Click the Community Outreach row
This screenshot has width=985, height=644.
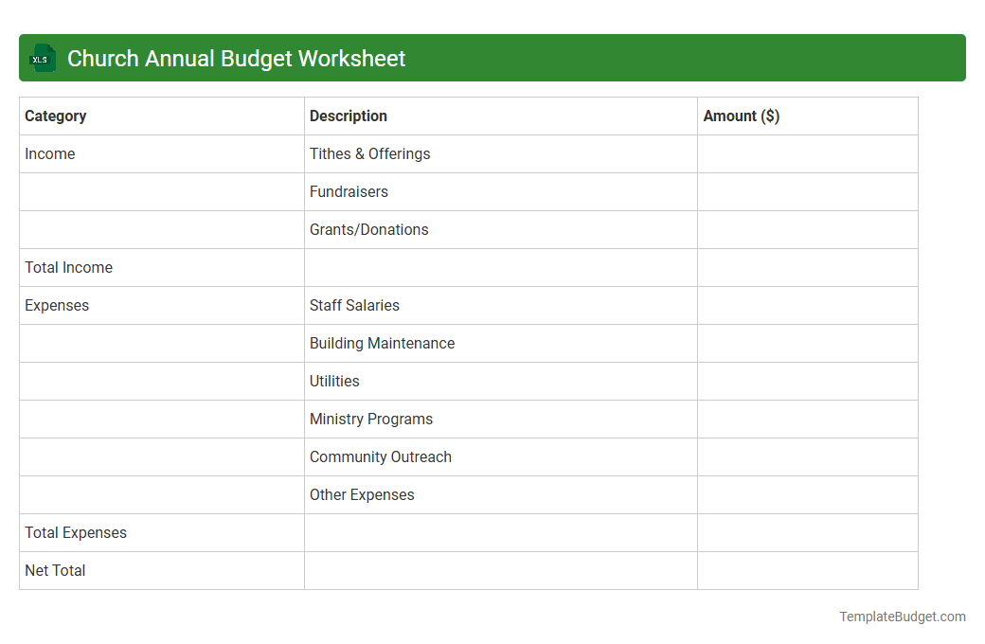[x=380, y=456]
